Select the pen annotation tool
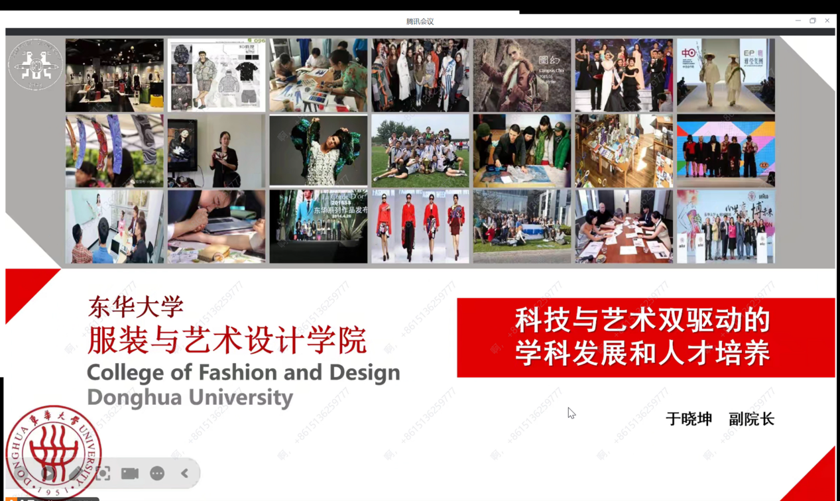840x501 pixels. (76, 473)
